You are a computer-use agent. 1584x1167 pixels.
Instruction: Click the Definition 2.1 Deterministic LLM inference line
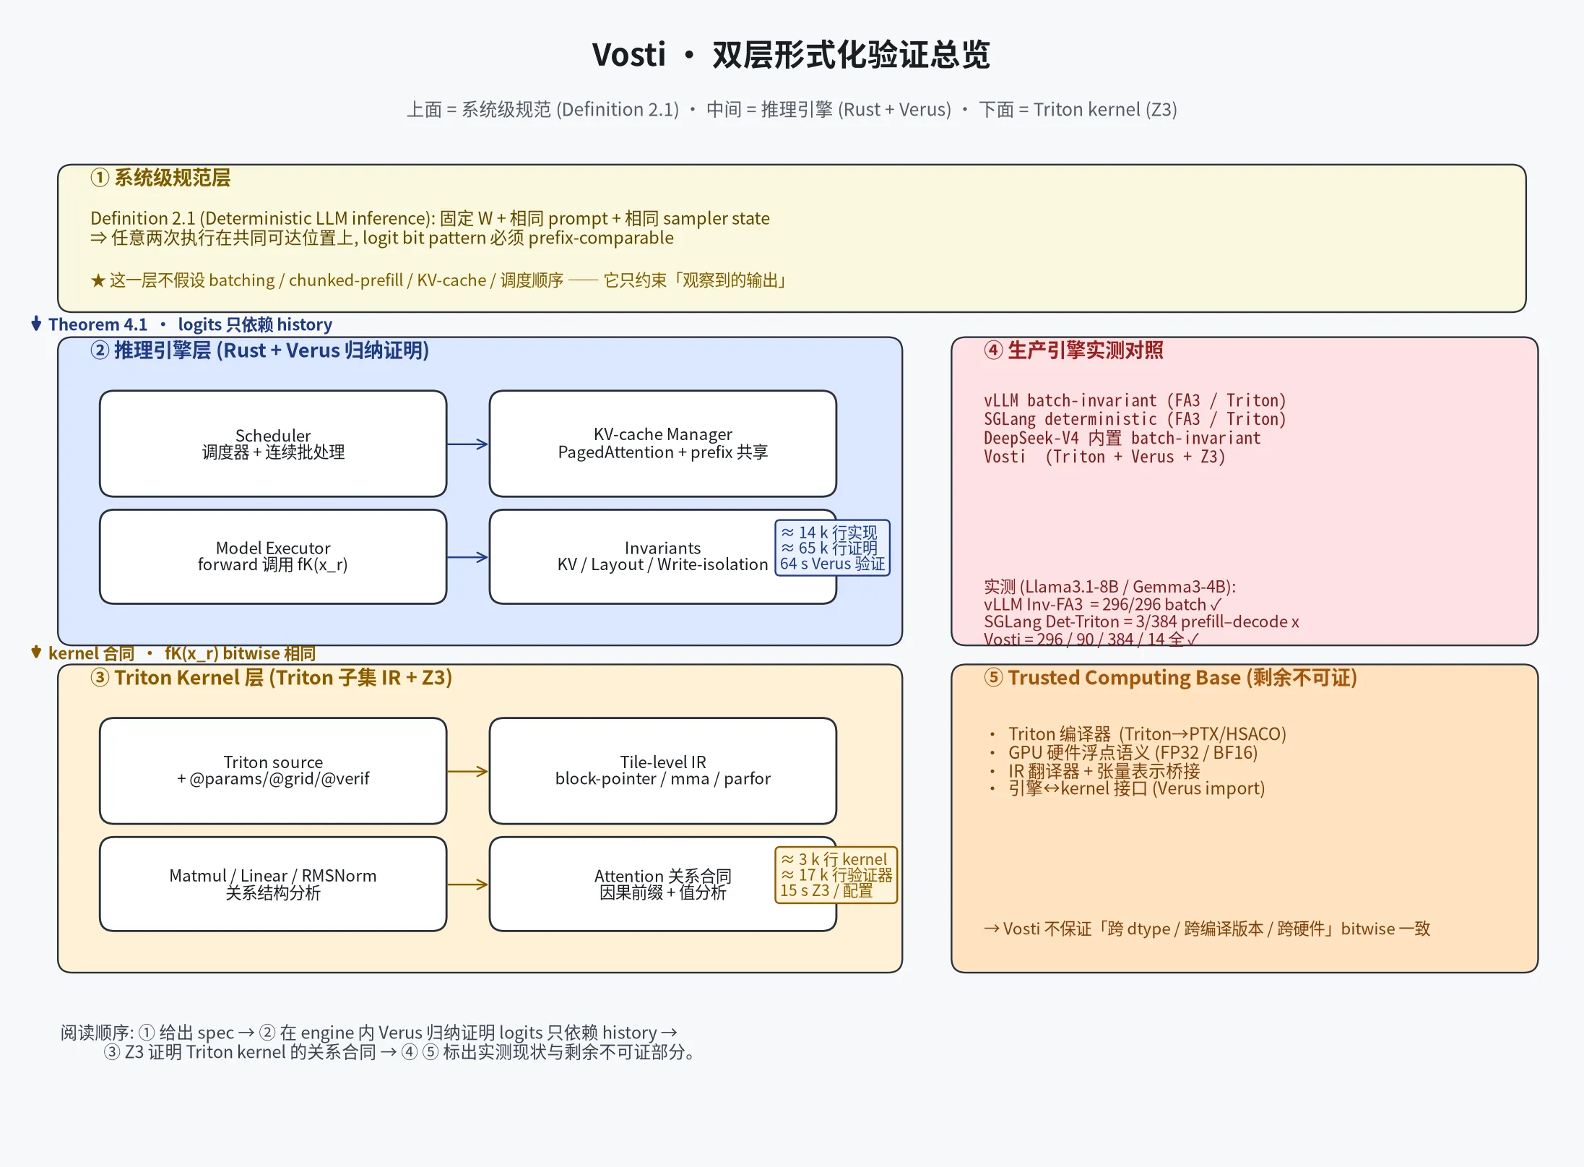(430, 218)
